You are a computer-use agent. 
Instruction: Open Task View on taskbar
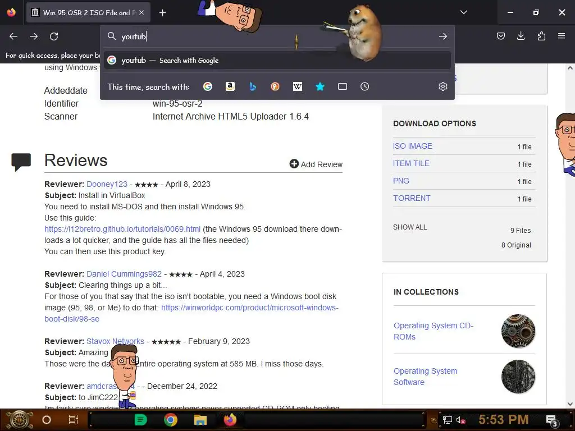tap(74, 420)
